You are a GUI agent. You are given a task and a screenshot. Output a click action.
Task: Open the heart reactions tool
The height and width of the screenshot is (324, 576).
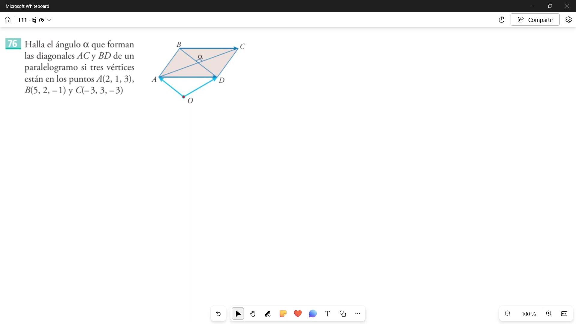(x=298, y=314)
